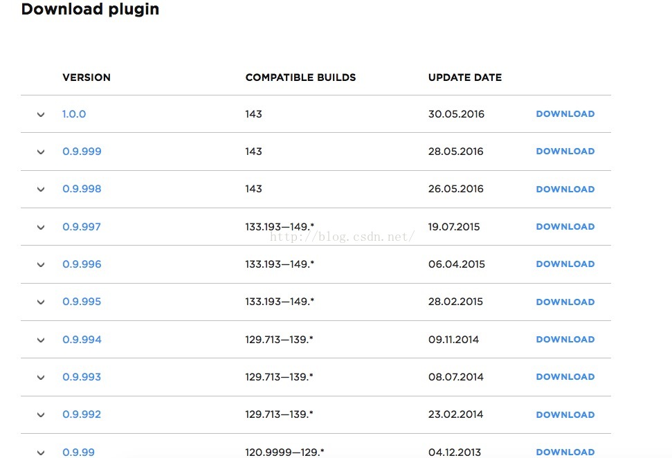Open version 0.9.999 link
Image resolution: width=672 pixels, height=458 pixels.
82,152
